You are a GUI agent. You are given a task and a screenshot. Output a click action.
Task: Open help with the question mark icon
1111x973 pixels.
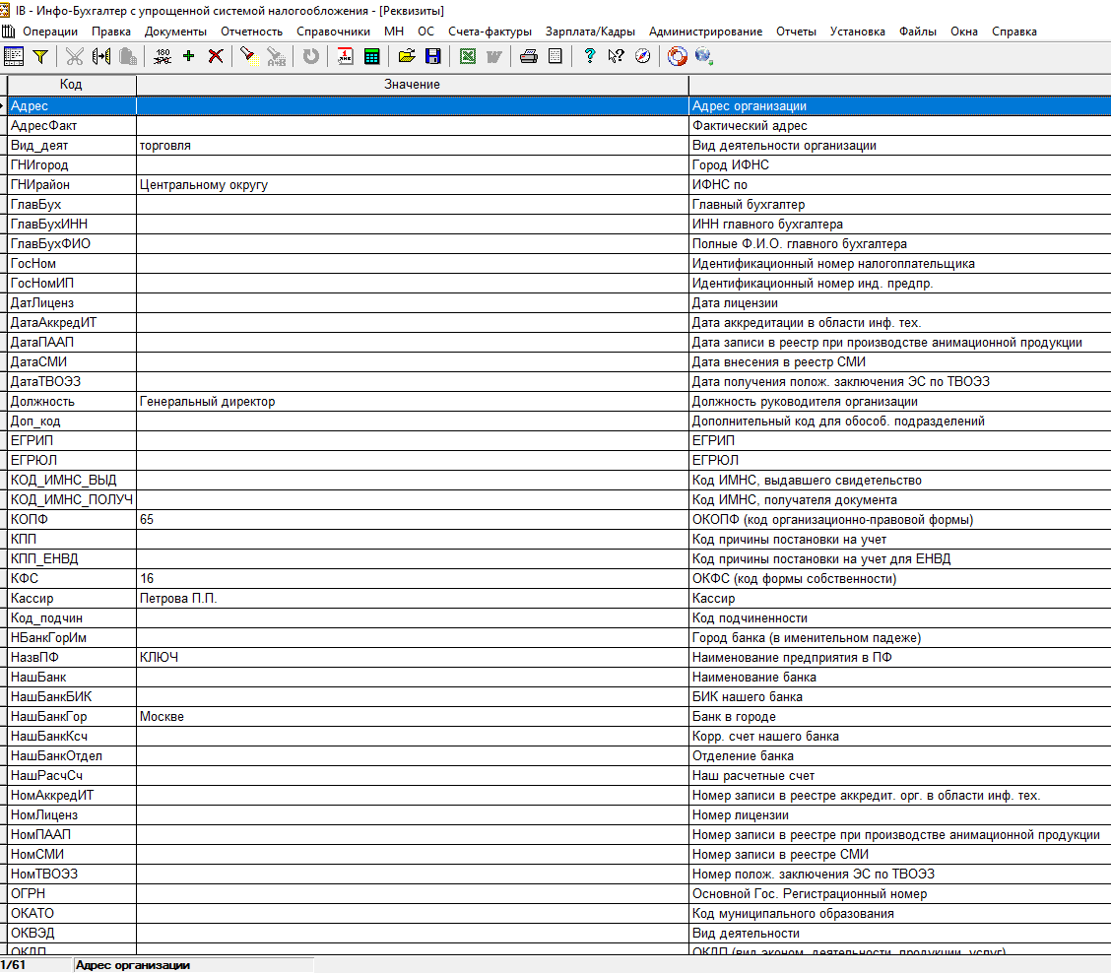coord(590,56)
